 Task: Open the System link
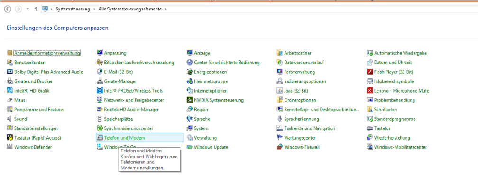(202, 128)
